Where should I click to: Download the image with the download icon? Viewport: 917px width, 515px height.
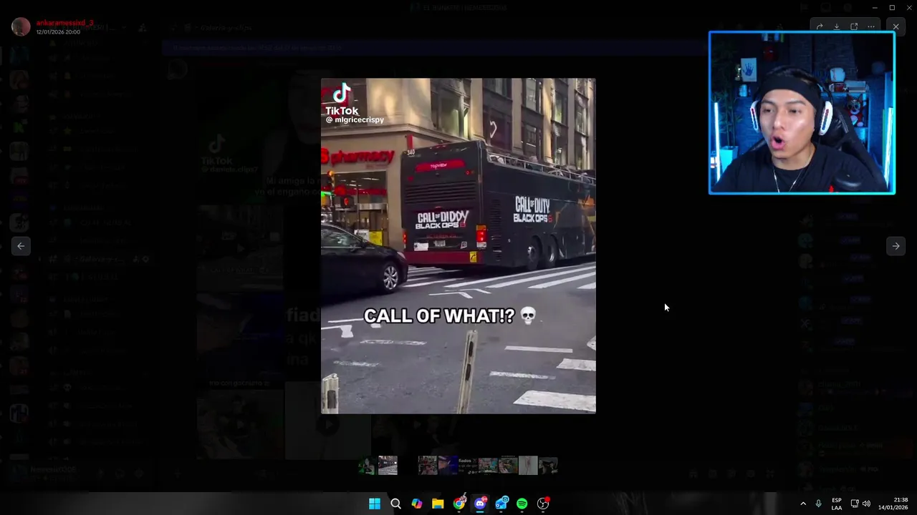coord(837,26)
